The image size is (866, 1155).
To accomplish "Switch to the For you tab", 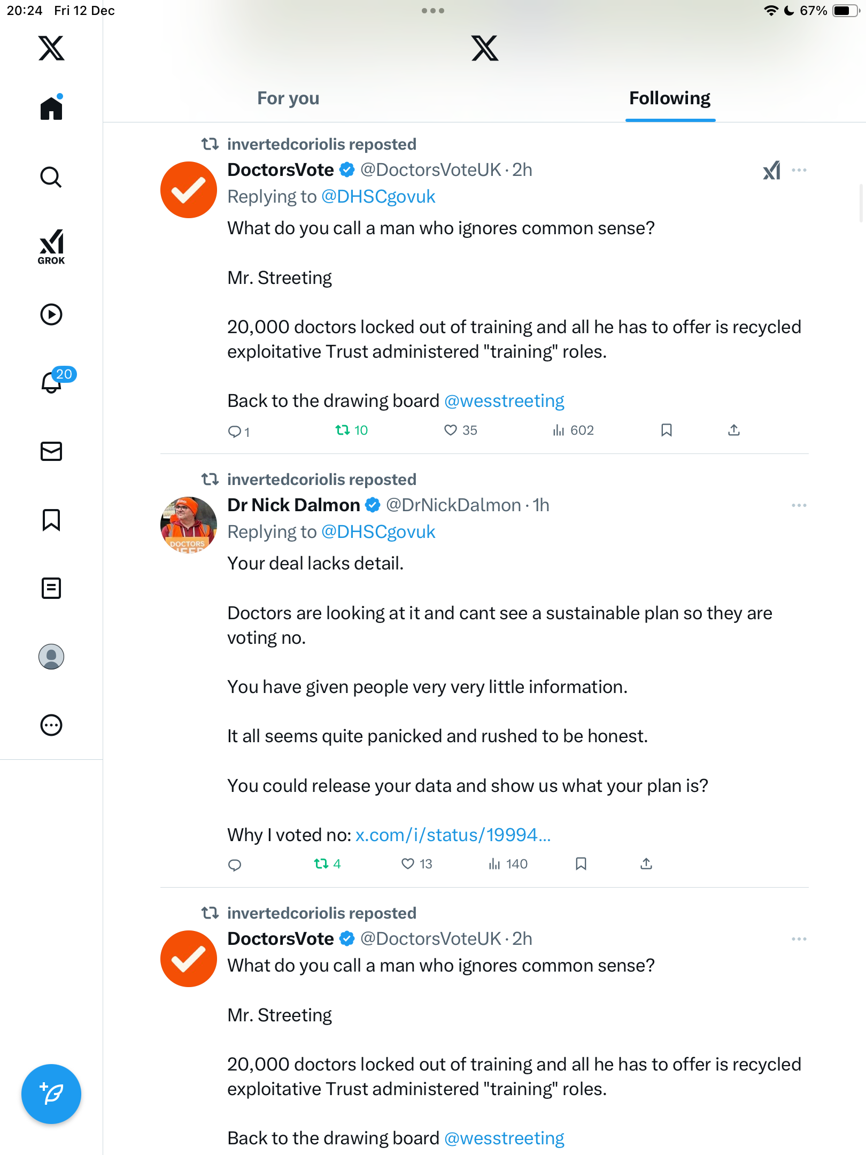I will click(288, 98).
